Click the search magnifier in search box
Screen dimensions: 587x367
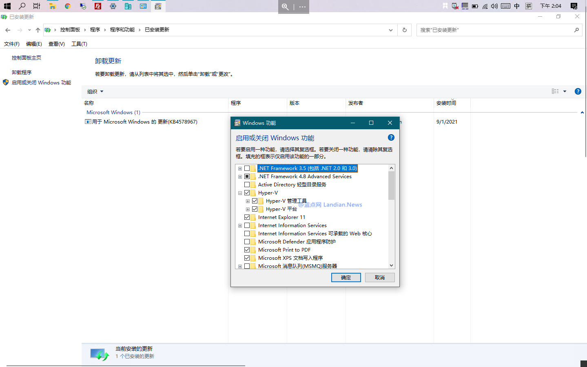point(576,30)
